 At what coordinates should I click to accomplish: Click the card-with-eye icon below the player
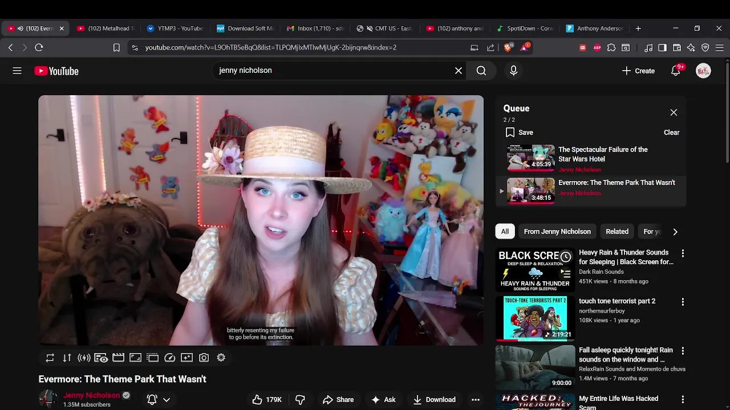click(x=101, y=358)
